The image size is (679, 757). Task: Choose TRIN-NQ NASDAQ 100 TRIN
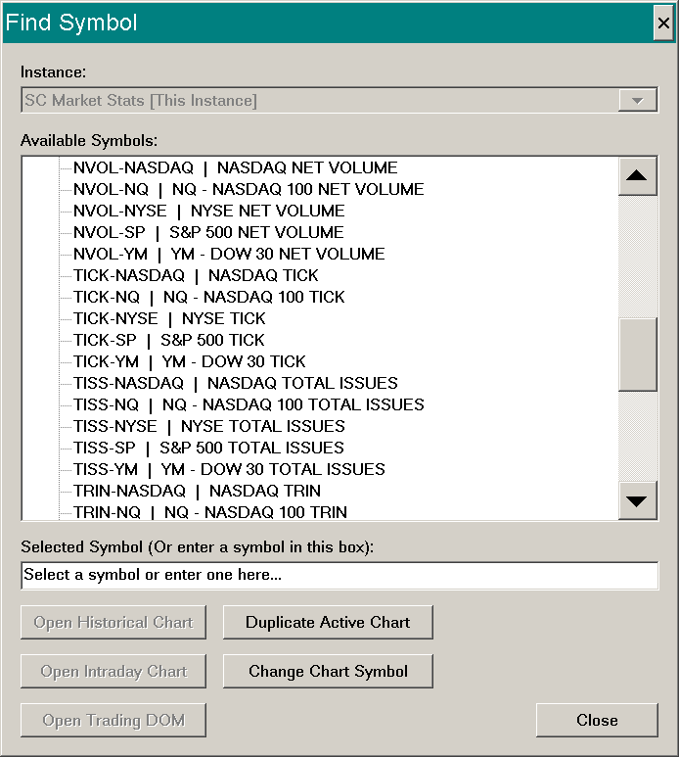[209, 512]
